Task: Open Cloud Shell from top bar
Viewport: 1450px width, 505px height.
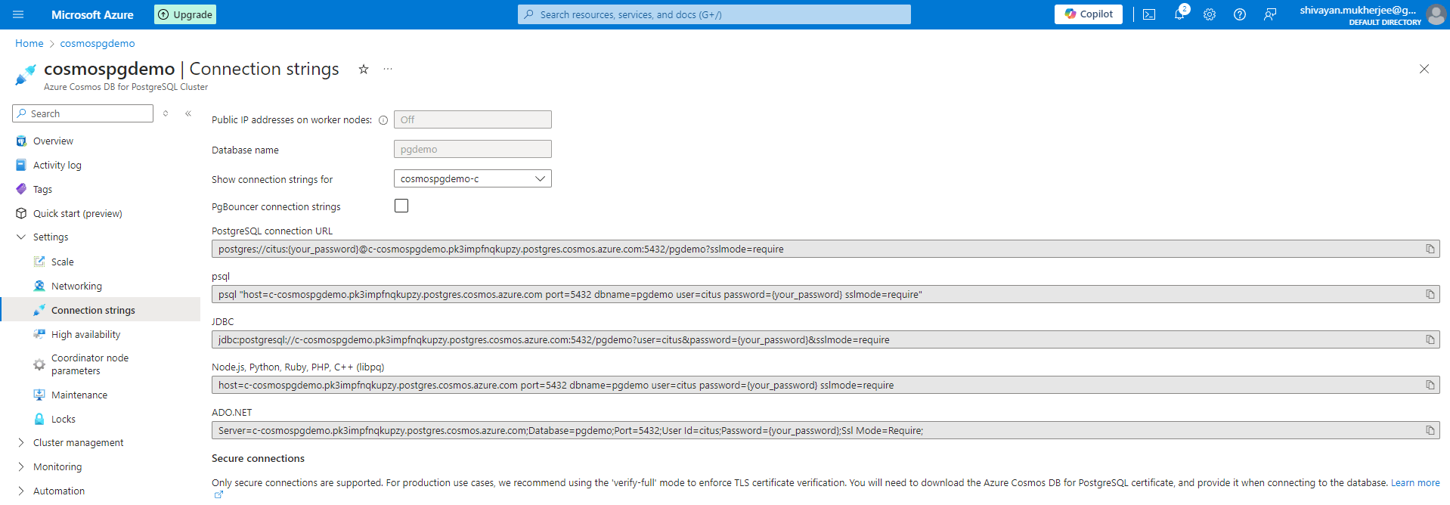Action: pyautogui.click(x=1149, y=14)
